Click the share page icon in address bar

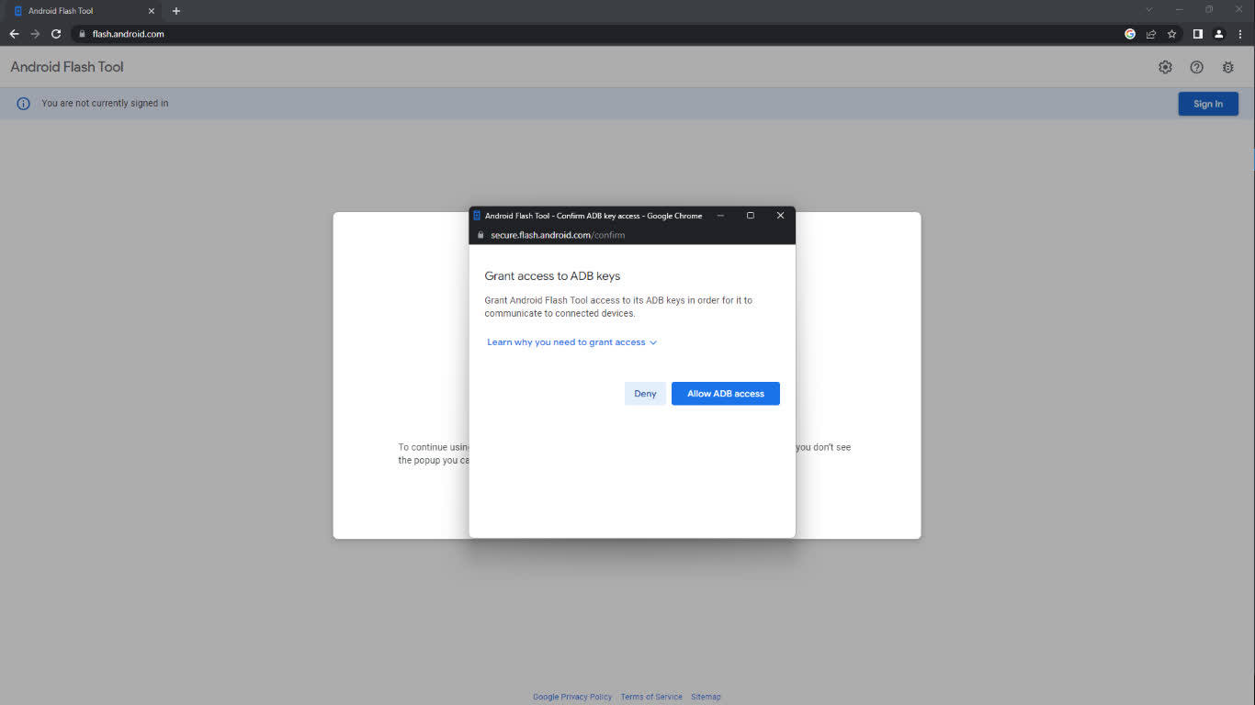coord(1150,34)
